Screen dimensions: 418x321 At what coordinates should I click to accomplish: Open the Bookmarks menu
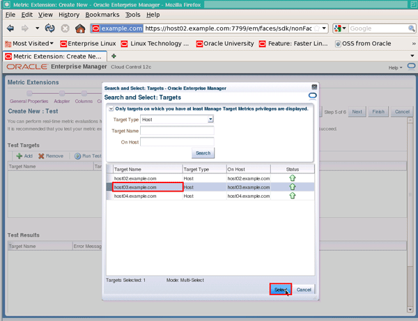(x=102, y=15)
